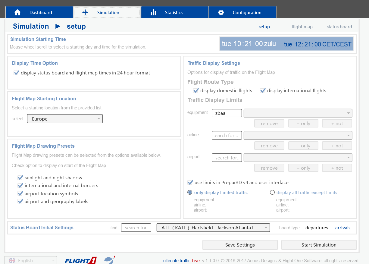The height and width of the screenshot is (264, 369).
Task: Click remove button under airline
Action: (269, 146)
